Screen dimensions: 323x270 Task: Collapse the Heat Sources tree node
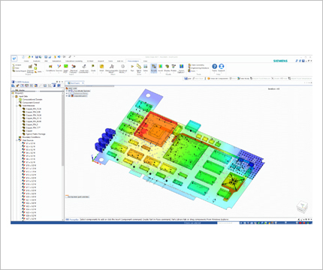pyautogui.click(x=17, y=140)
